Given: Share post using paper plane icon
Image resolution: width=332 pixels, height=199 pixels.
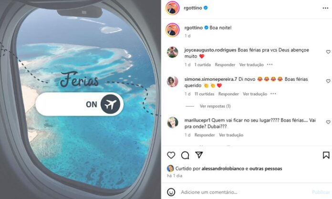Looking at the screenshot, I should tap(199, 155).
